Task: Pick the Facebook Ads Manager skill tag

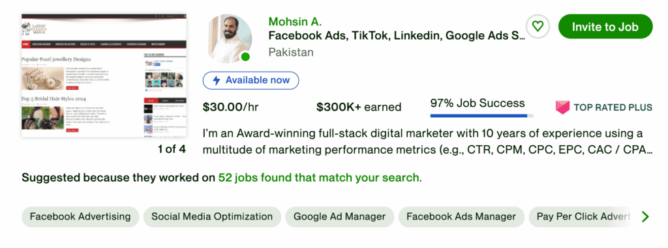Action: pyautogui.click(x=461, y=217)
